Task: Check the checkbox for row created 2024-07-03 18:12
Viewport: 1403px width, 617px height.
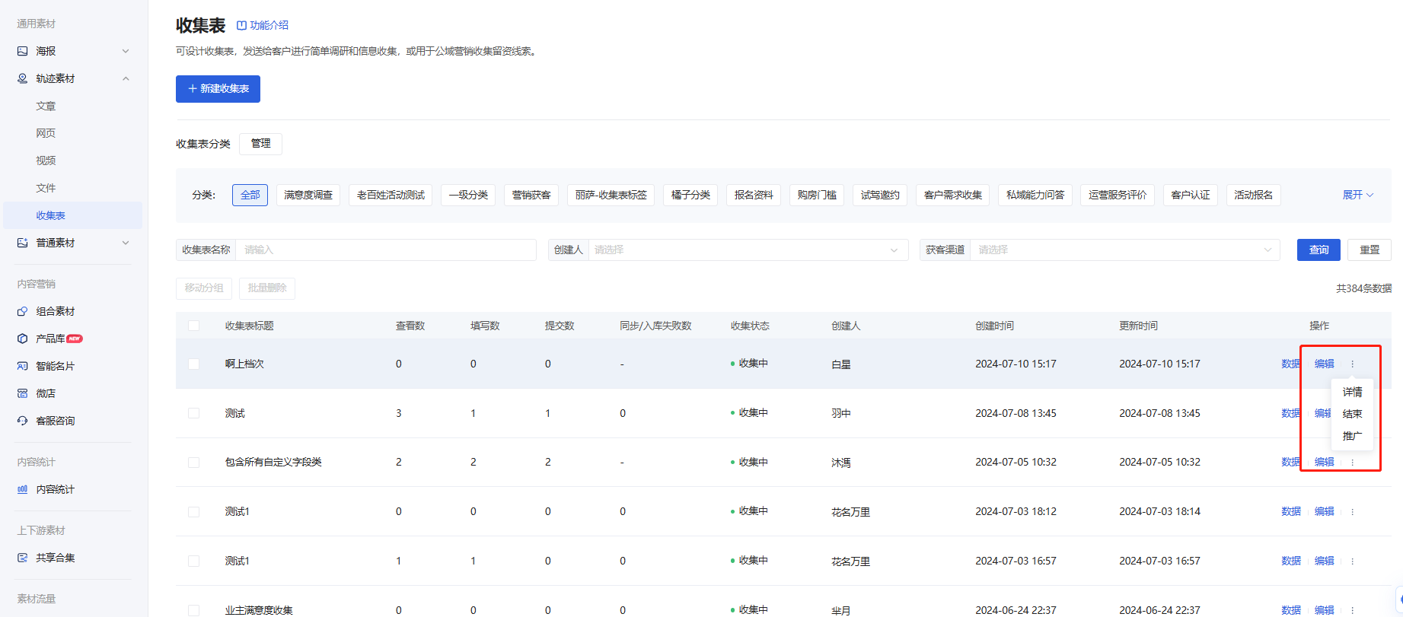Action: (193, 511)
